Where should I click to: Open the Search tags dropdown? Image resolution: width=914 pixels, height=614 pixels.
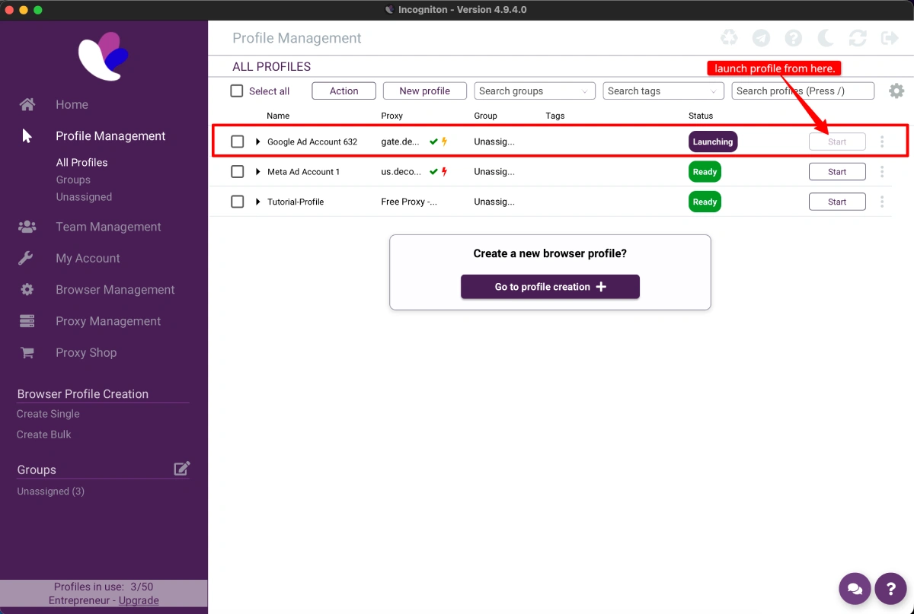(663, 91)
